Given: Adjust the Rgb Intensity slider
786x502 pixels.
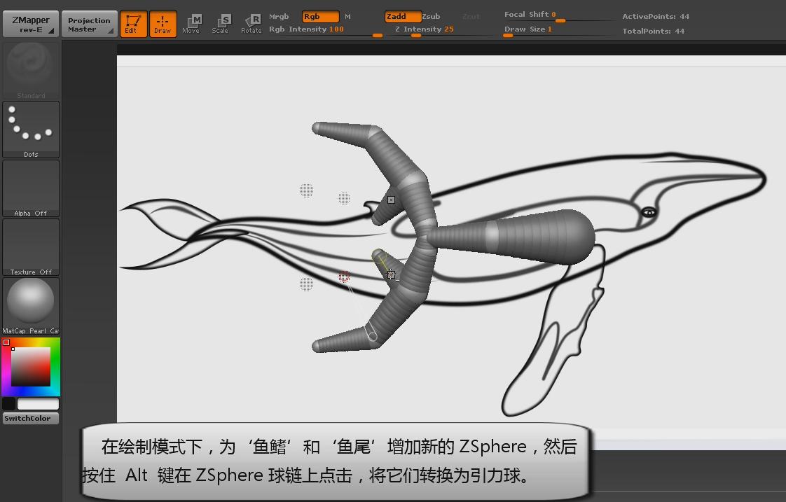Looking at the screenshot, I should pos(326,31).
